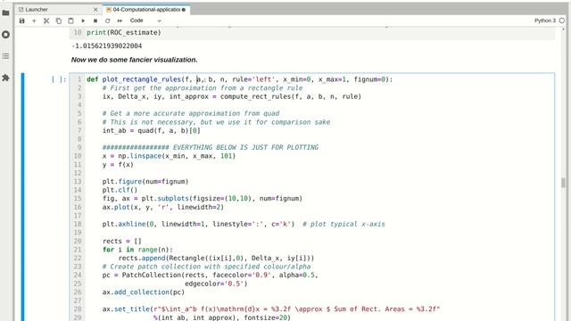Click the pc = PatchCollection line
Image resolution: width=571 pixels, height=321 pixels.
(x=211, y=276)
